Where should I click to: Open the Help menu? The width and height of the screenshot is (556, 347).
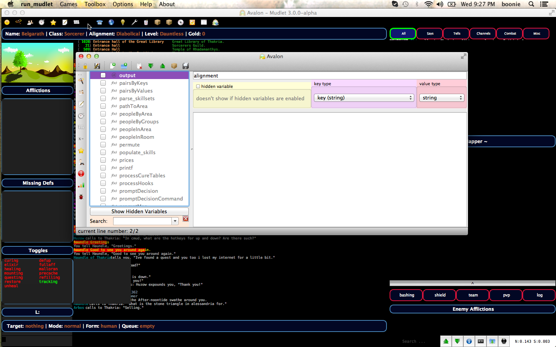coord(146,4)
